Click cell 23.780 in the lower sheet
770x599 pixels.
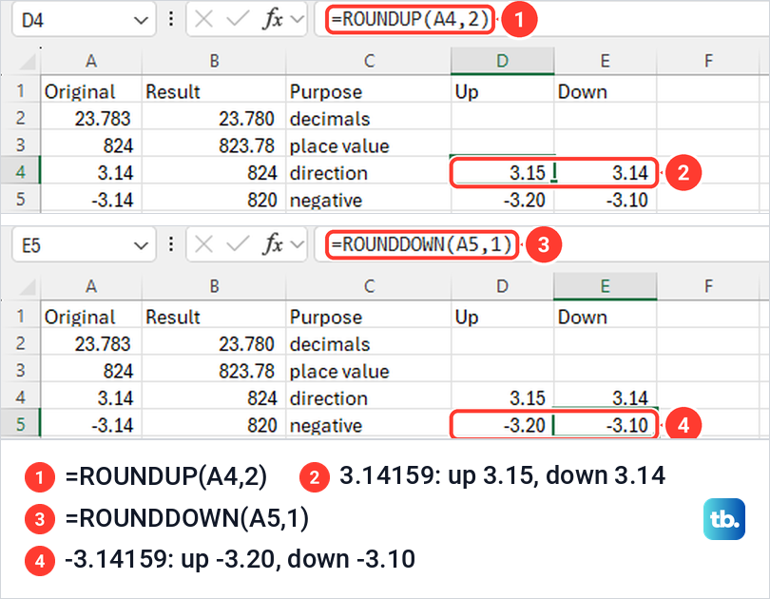click(214, 343)
